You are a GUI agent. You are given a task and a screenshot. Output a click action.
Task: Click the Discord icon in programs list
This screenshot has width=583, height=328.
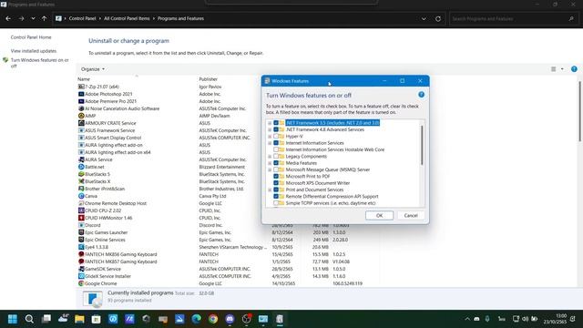[x=81, y=225]
